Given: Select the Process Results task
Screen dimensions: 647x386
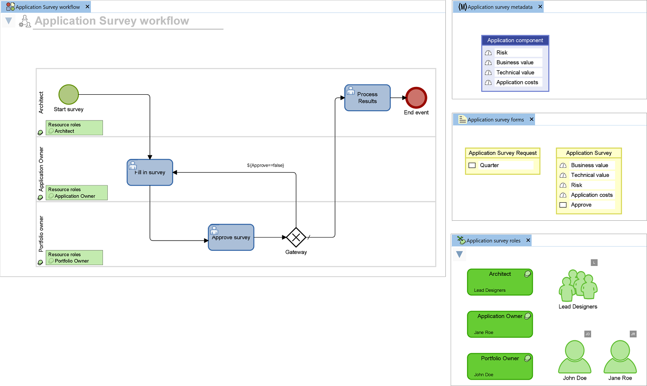Looking at the screenshot, I should [x=367, y=98].
